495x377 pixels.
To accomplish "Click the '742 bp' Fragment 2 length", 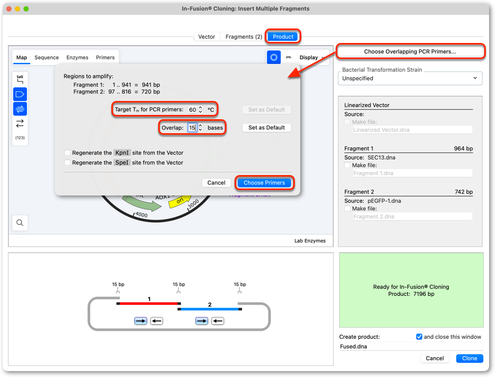I will [x=463, y=192].
